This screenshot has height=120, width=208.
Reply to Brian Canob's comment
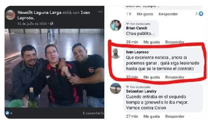[175, 42]
